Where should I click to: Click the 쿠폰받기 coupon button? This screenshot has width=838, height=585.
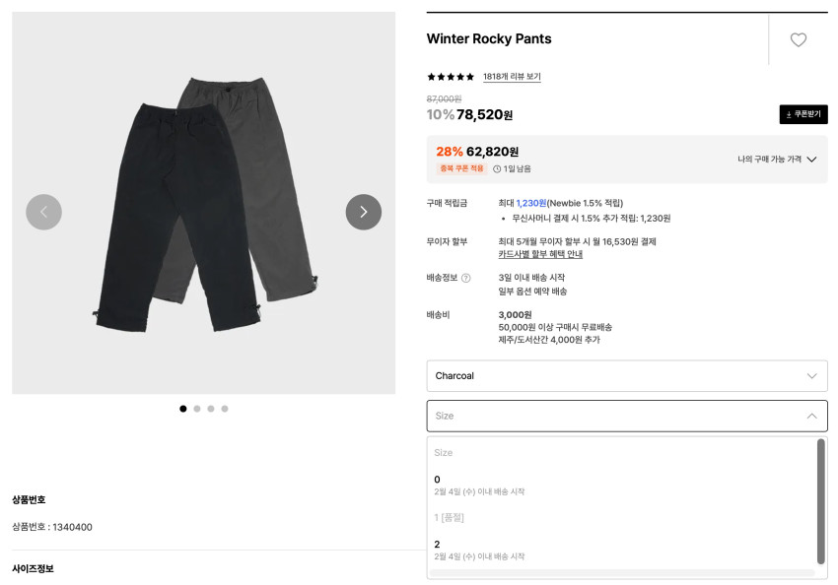pos(803,114)
